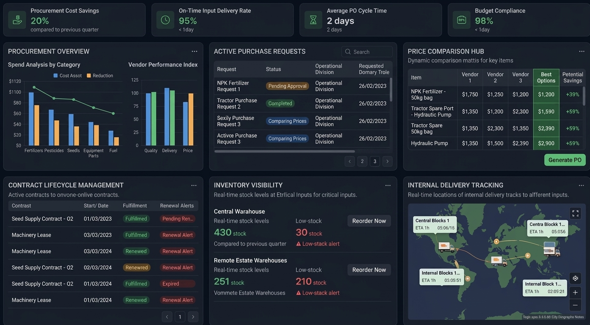Click the price comparison table vertical scrollbar

click(584, 96)
